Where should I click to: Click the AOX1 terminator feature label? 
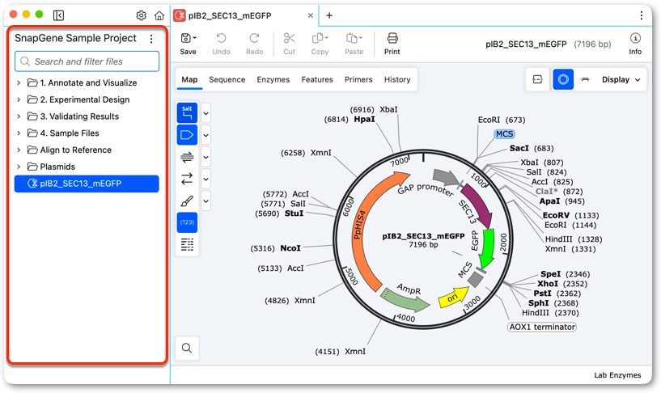(x=542, y=327)
